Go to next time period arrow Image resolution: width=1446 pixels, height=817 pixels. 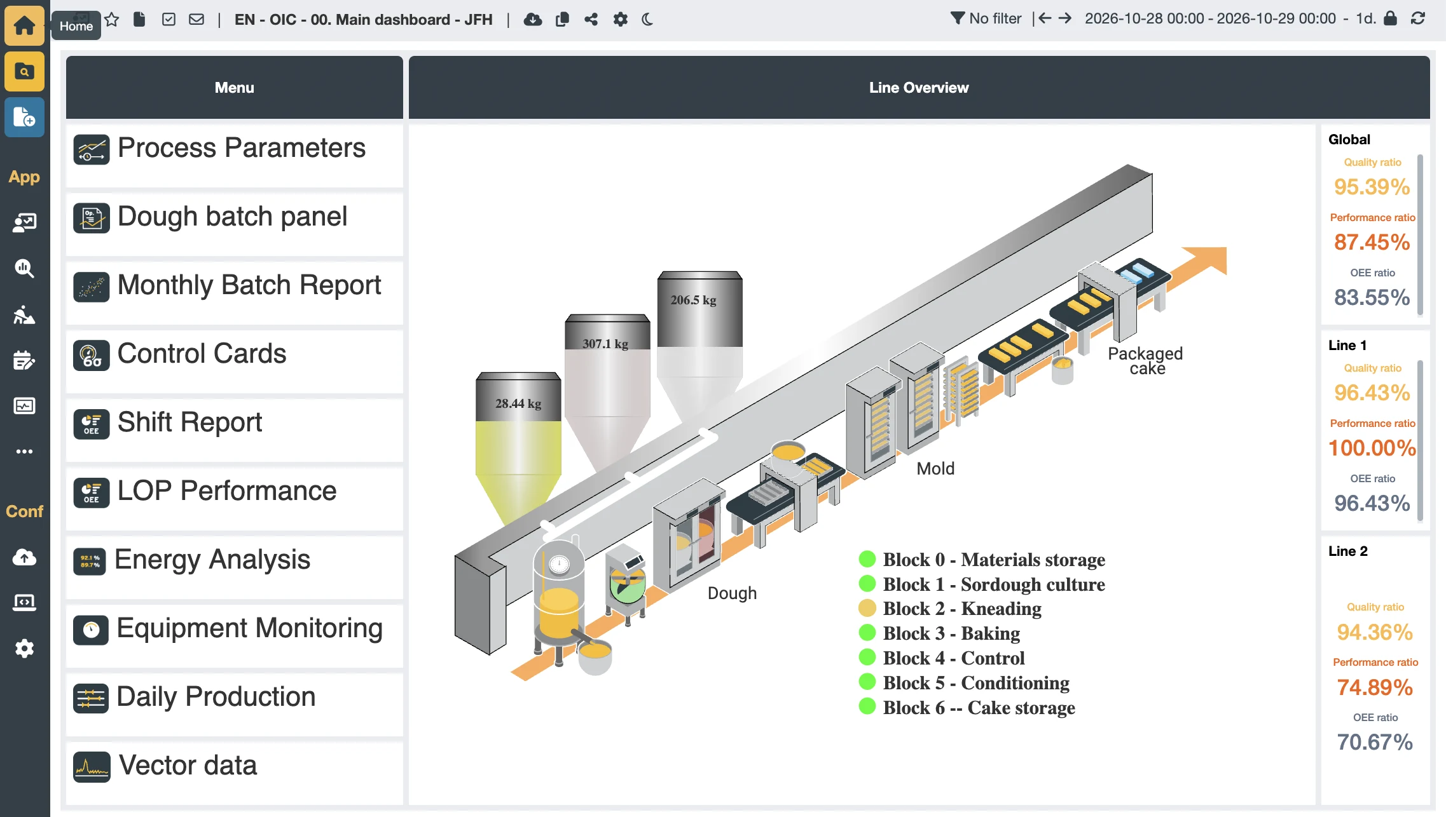(1065, 18)
